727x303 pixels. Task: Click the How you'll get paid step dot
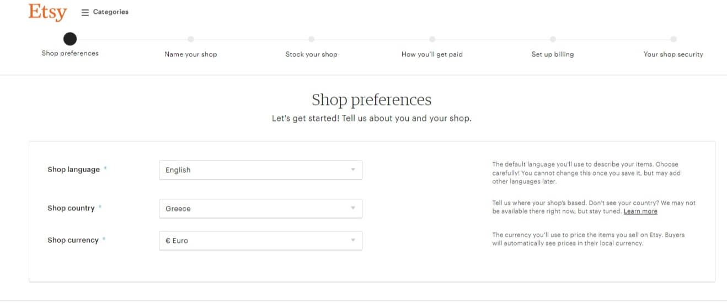(432, 39)
